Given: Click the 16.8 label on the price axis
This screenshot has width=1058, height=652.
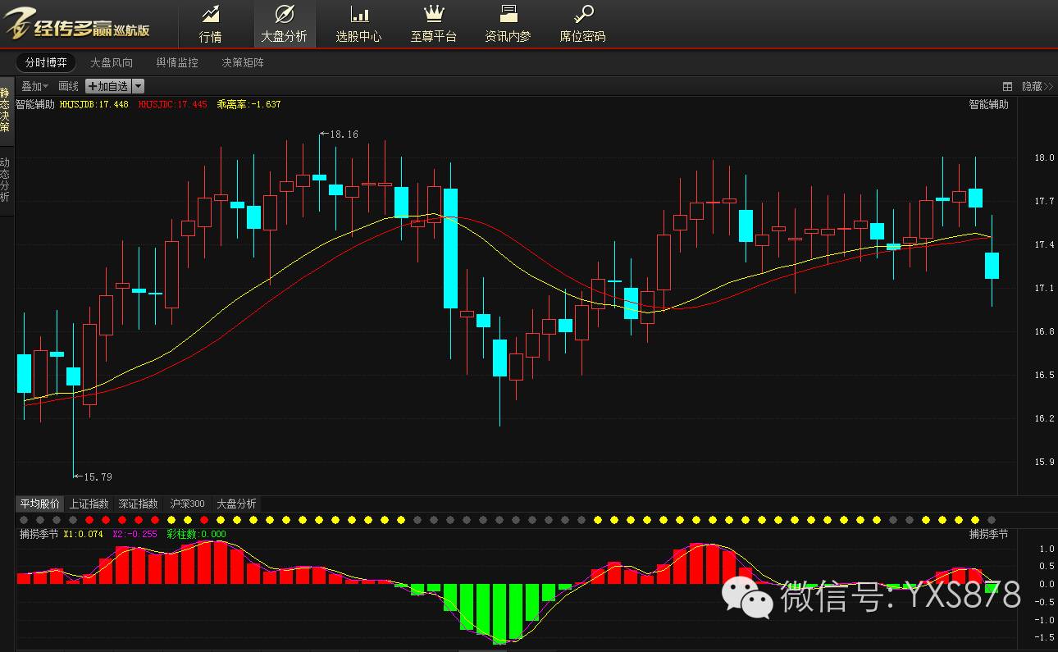Looking at the screenshot, I should click(1044, 331).
